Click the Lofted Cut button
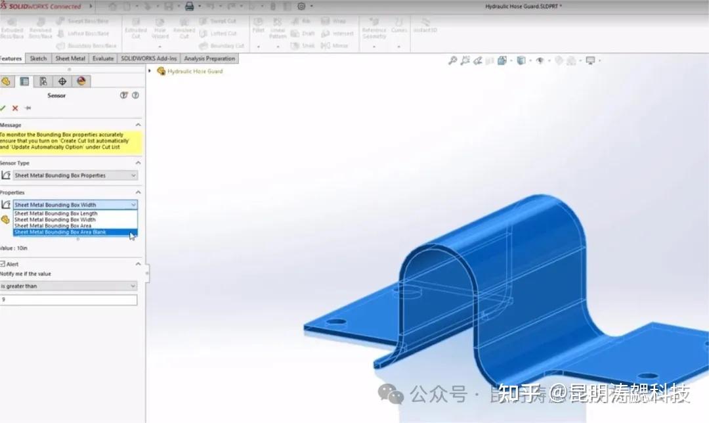 (217, 33)
